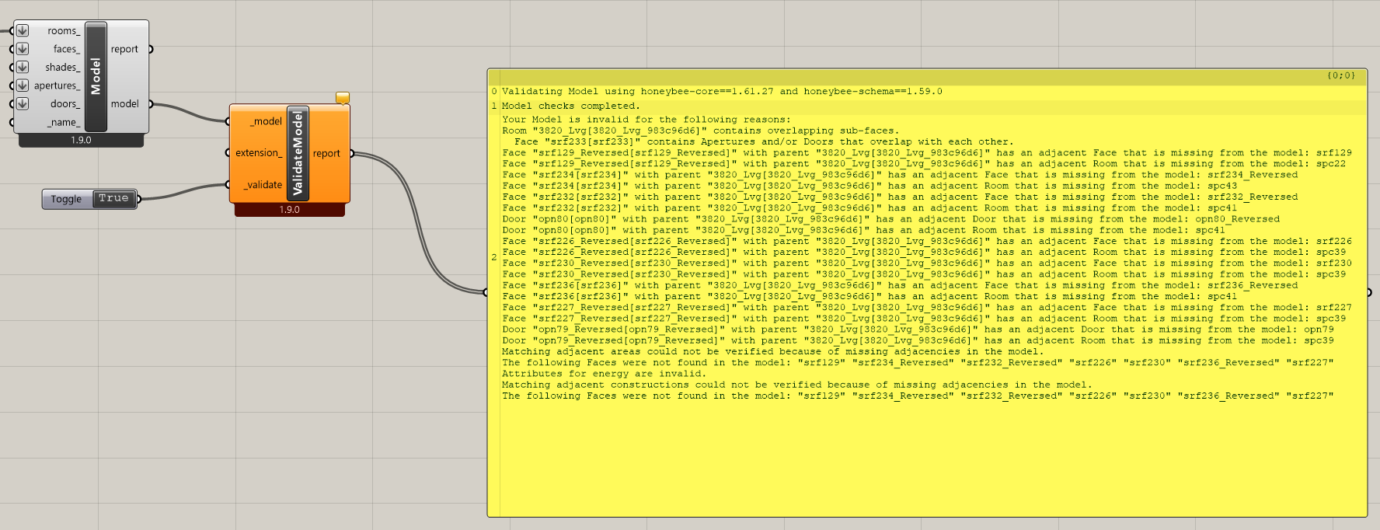
Task: Click the _model input on ValidateModel
Action: tap(265, 121)
